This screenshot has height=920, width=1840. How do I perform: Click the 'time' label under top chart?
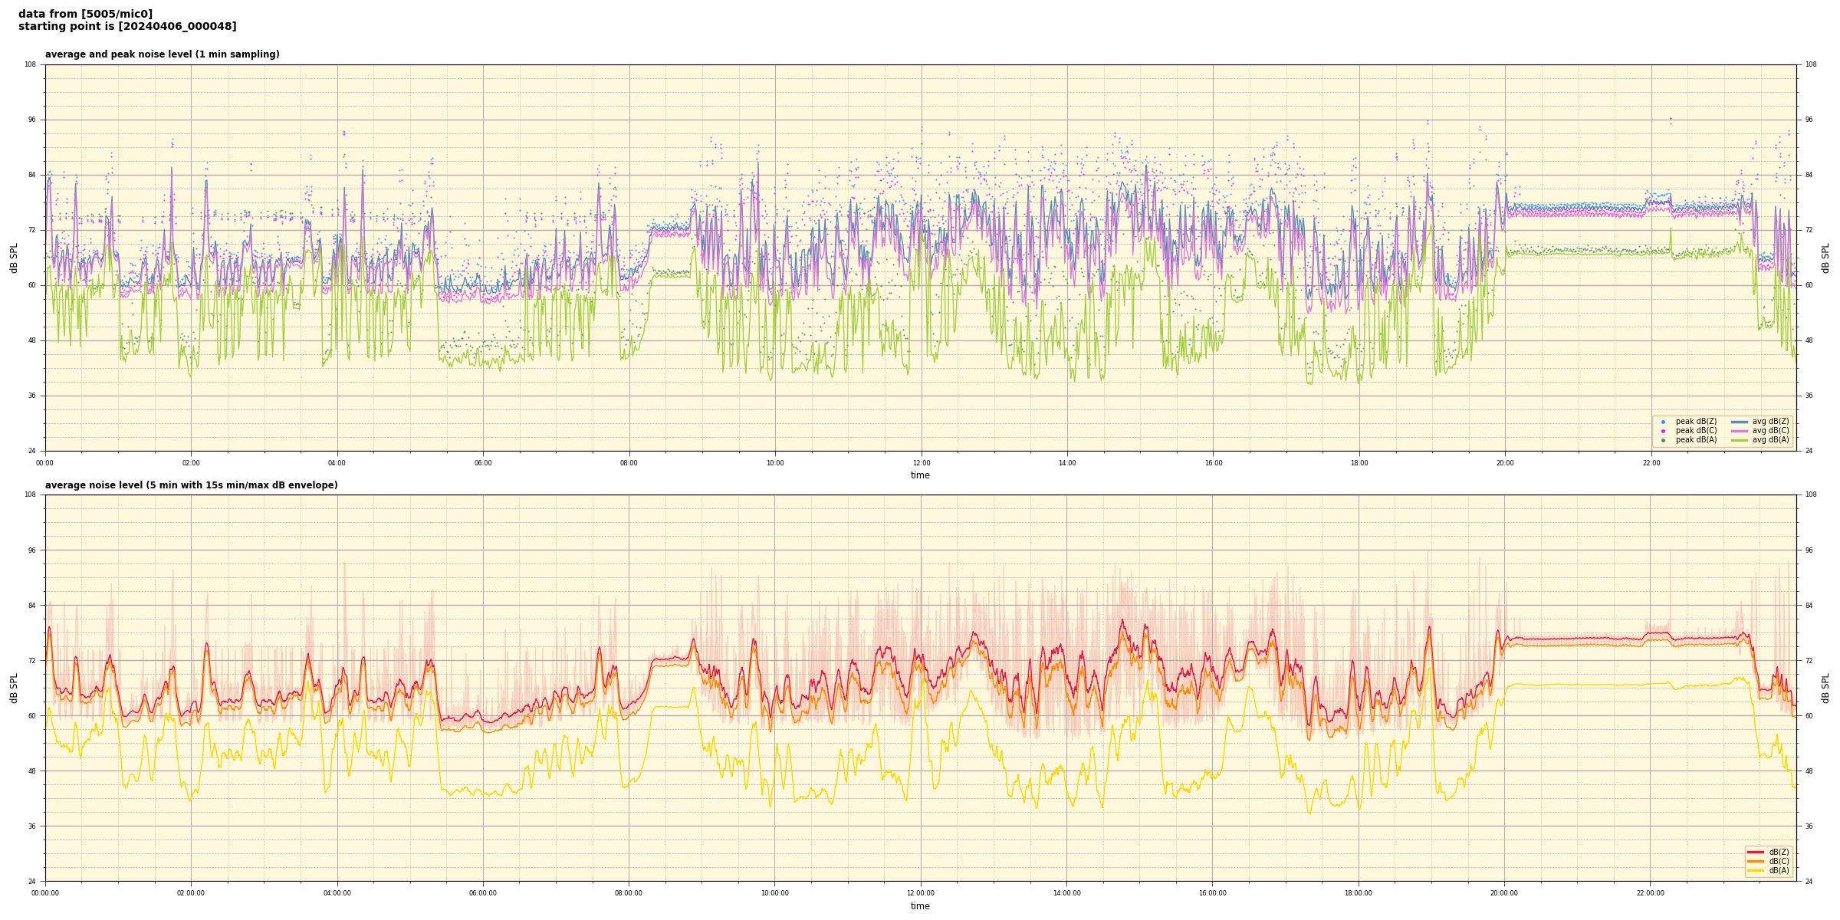(x=920, y=475)
